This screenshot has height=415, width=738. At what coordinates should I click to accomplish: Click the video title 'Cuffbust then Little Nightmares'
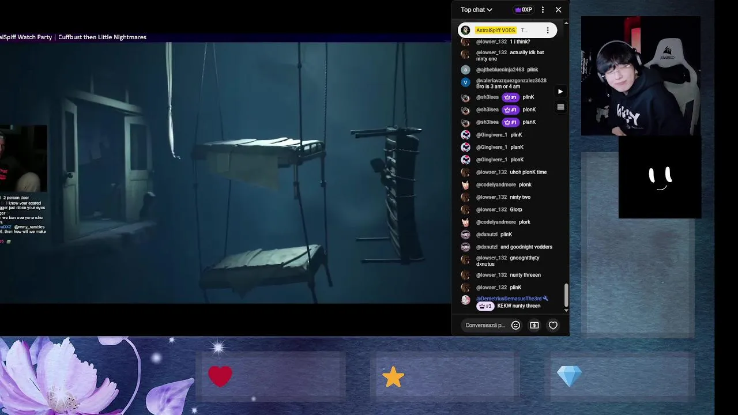point(102,37)
